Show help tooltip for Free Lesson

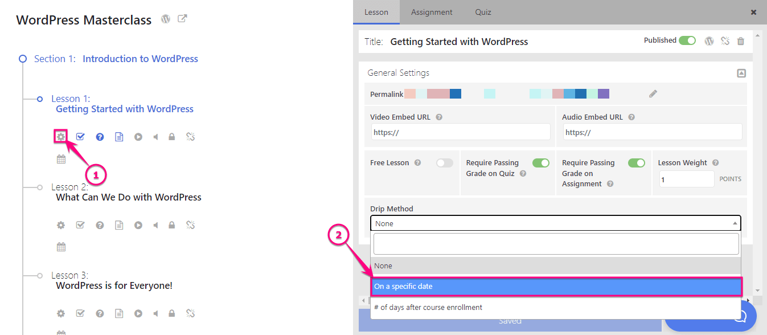tap(417, 163)
